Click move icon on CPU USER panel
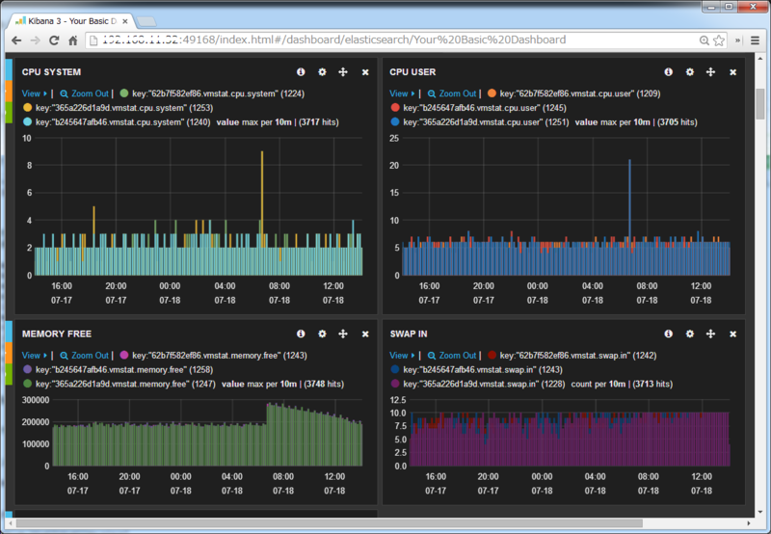 point(710,71)
